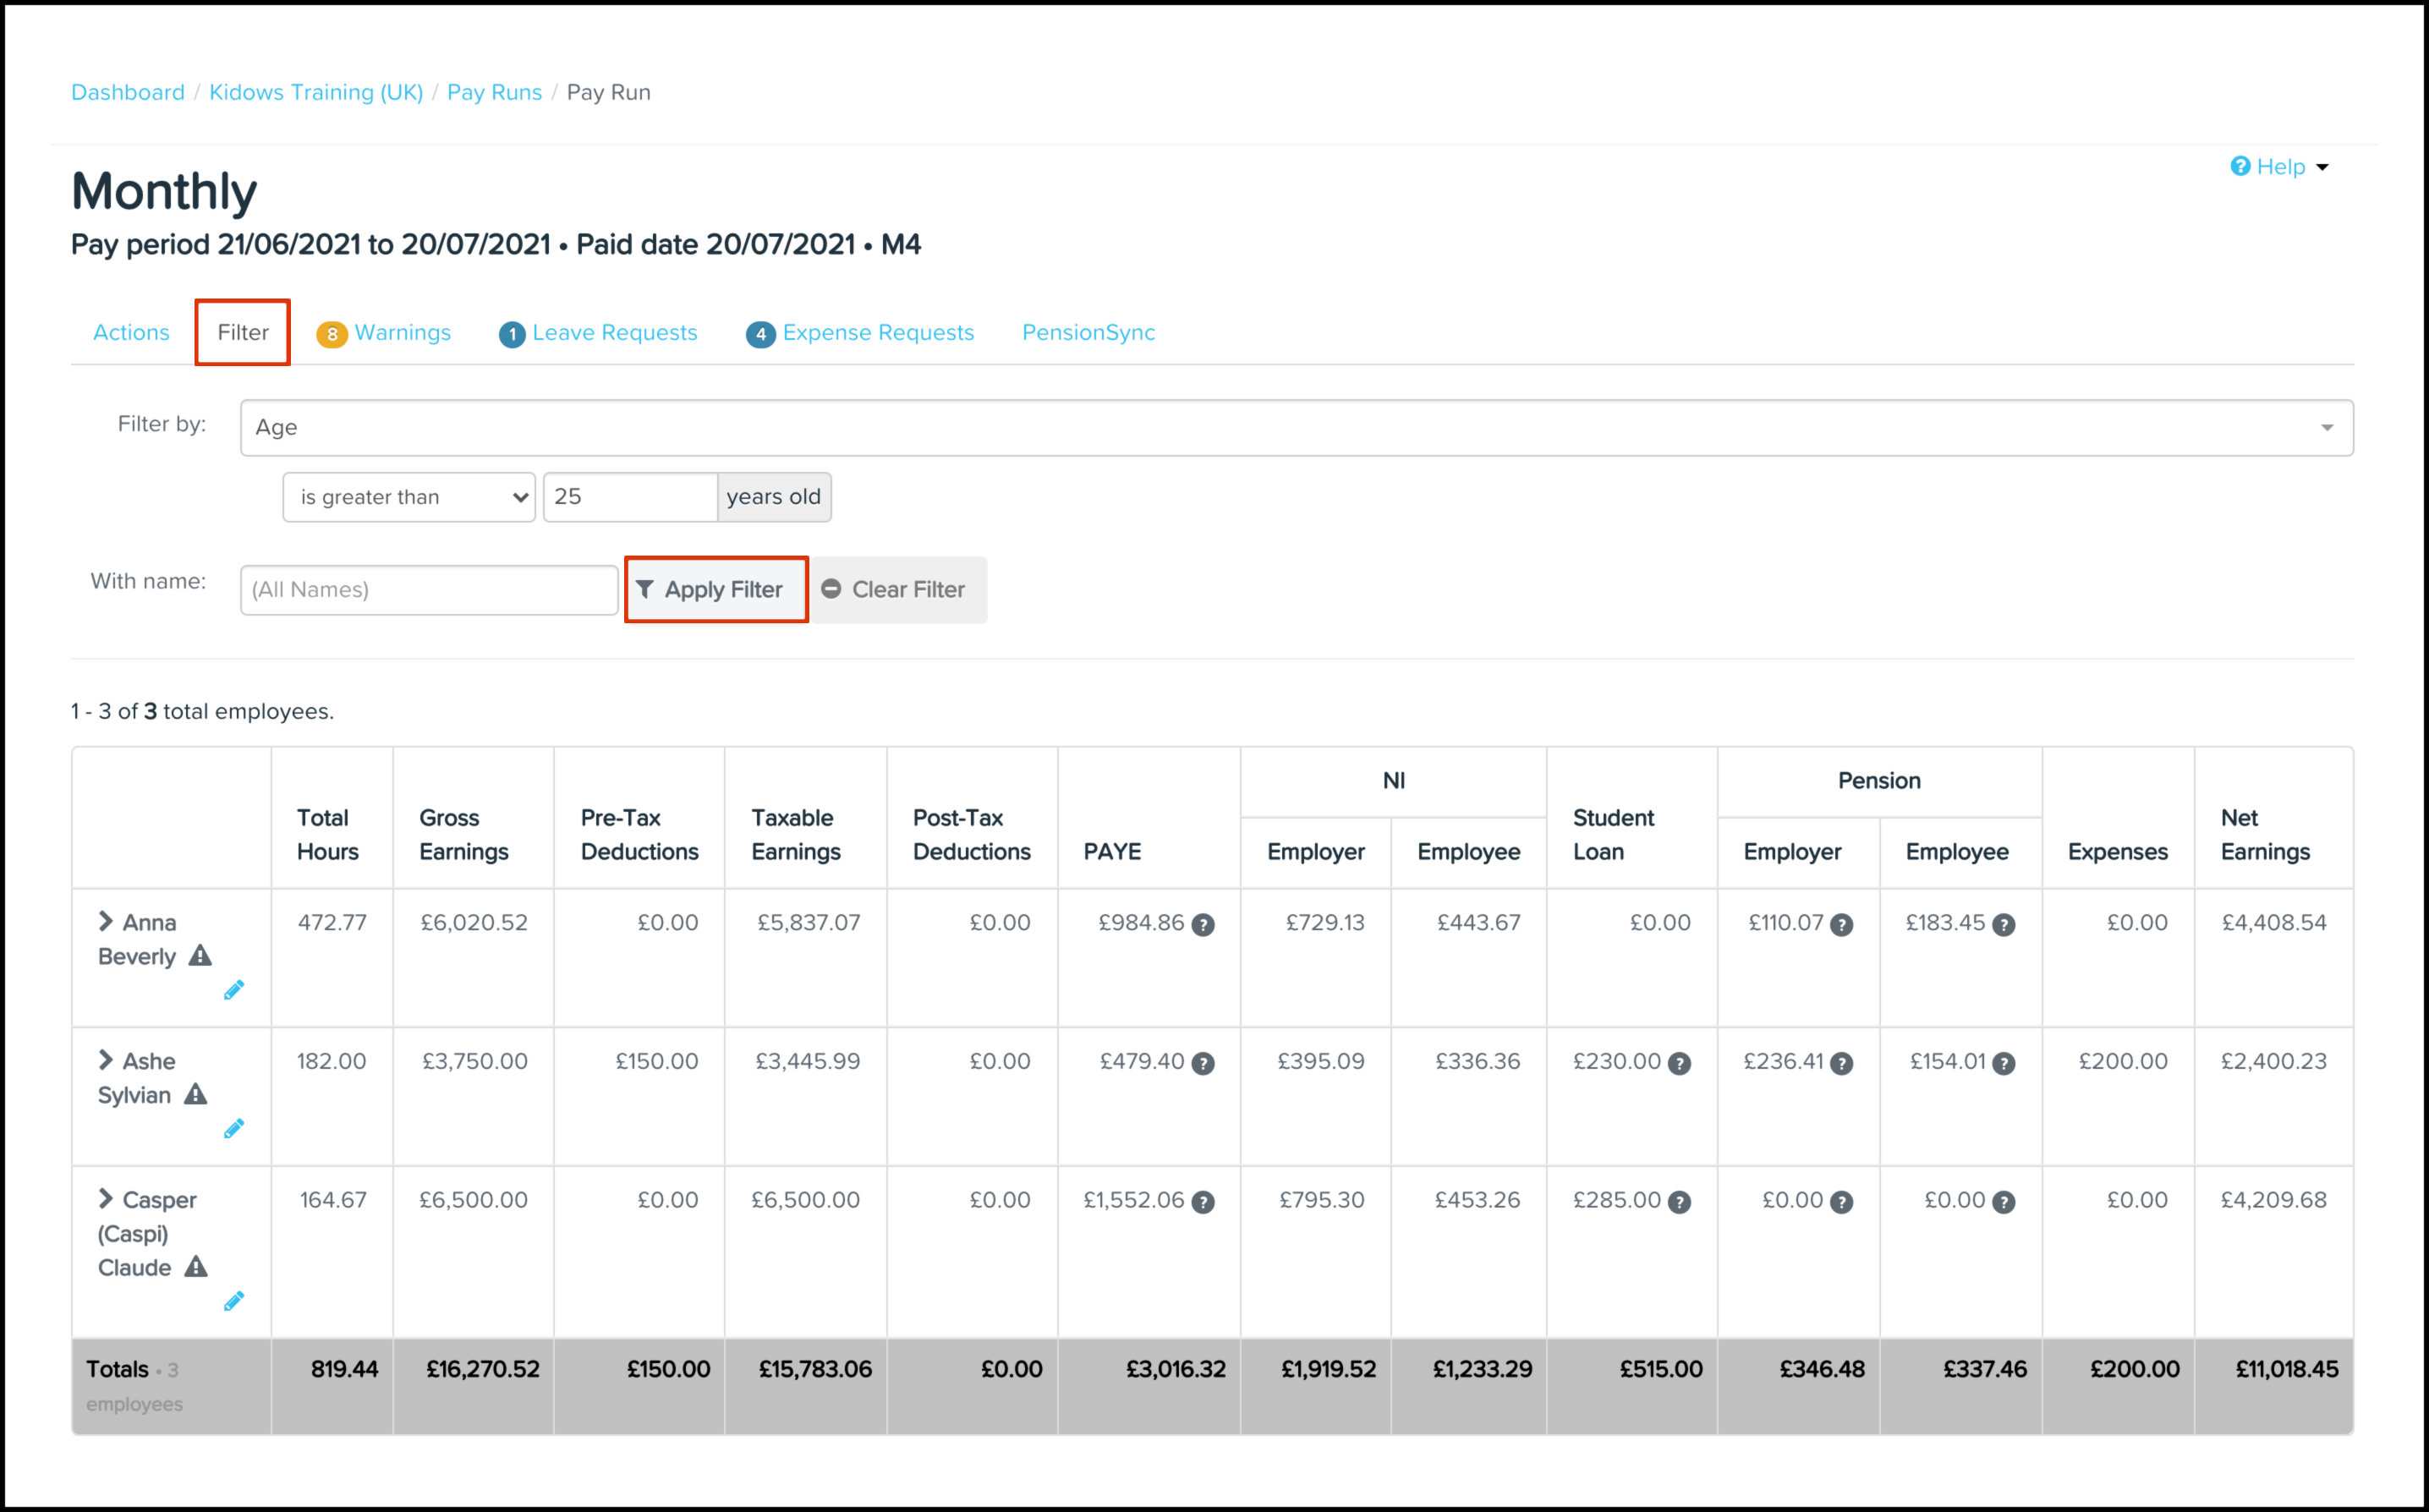This screenshot has height=1512, width=2429.
Task: Click the With name (All Names) field
Action: 429,590
